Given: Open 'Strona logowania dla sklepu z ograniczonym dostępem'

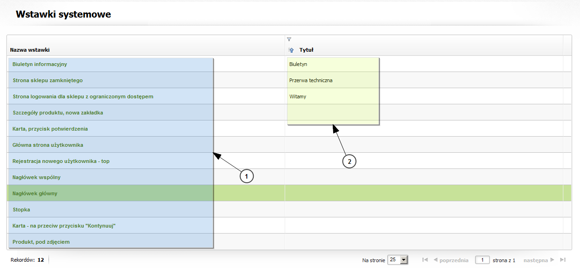Looking at the screenshot, I should point(83,96).
